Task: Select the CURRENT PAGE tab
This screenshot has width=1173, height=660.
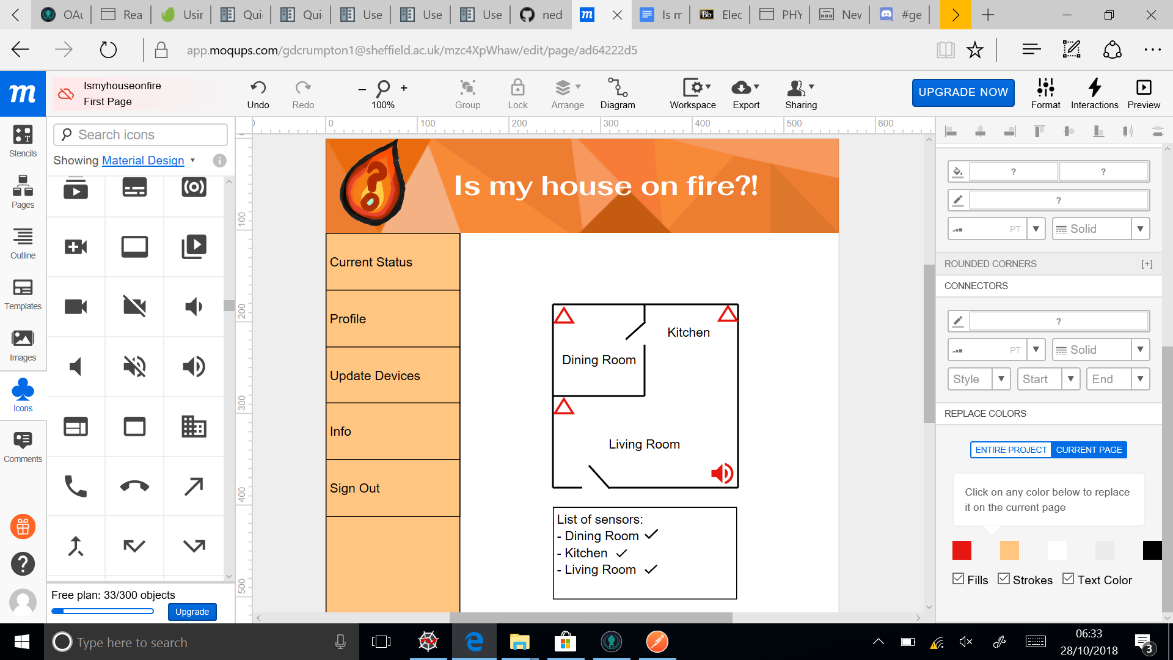Action: click(x=1089, y=450)
